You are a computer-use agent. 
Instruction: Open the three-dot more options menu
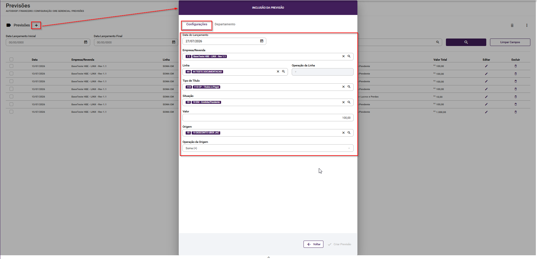[x=527, y=25]
